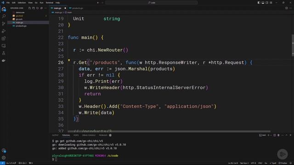Screen dimensions: 294x165
Task: Split the terminal pane
Action: pyautogui.click(x=275, y=135)
